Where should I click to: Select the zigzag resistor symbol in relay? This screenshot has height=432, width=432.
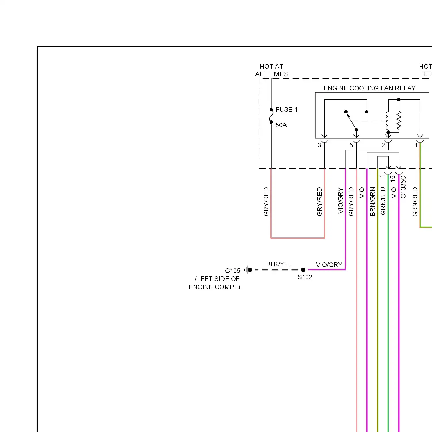(399, 121)
